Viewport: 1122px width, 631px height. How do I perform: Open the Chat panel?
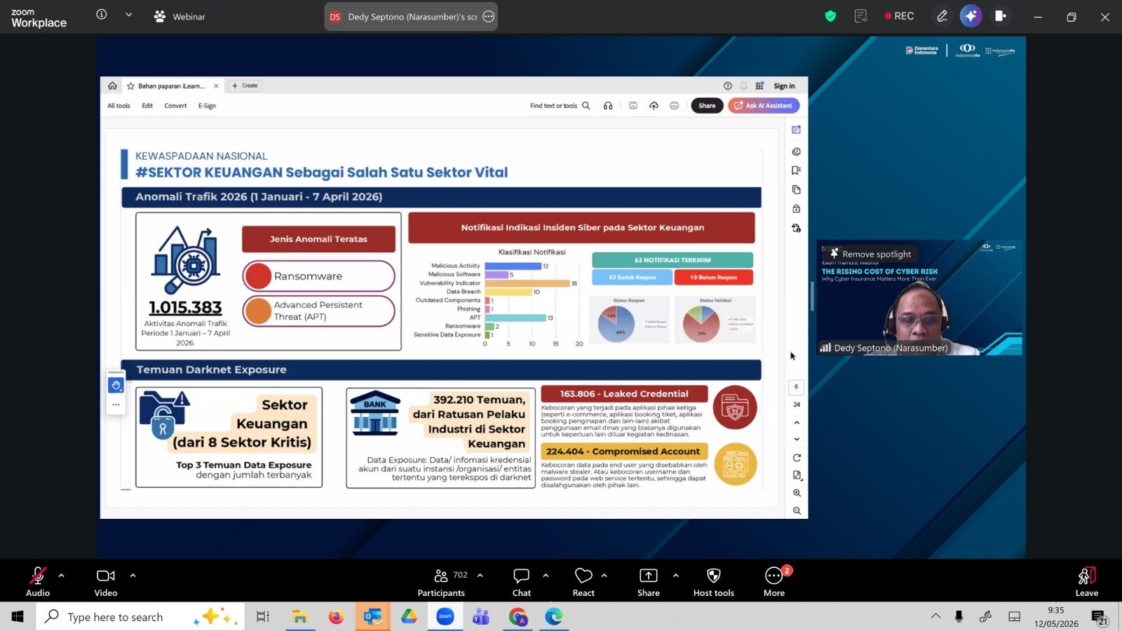(522, 582)
